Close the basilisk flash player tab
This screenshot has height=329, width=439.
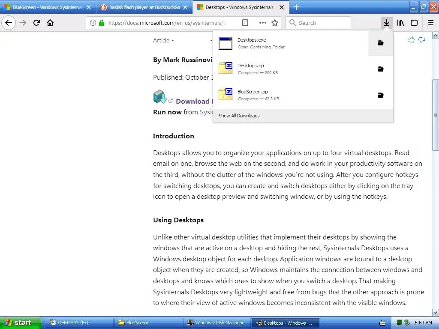click(185, 7)
